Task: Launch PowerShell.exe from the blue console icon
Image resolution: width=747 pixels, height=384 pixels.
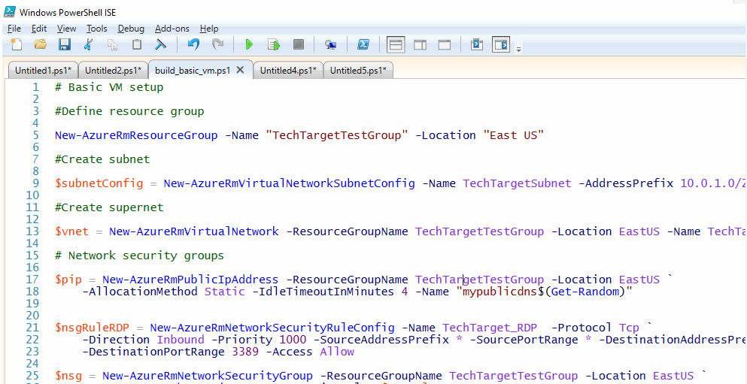Action: tap(363, 45)
